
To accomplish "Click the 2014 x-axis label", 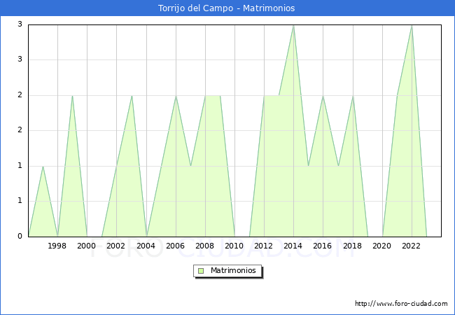I will (x=293, y=246).
